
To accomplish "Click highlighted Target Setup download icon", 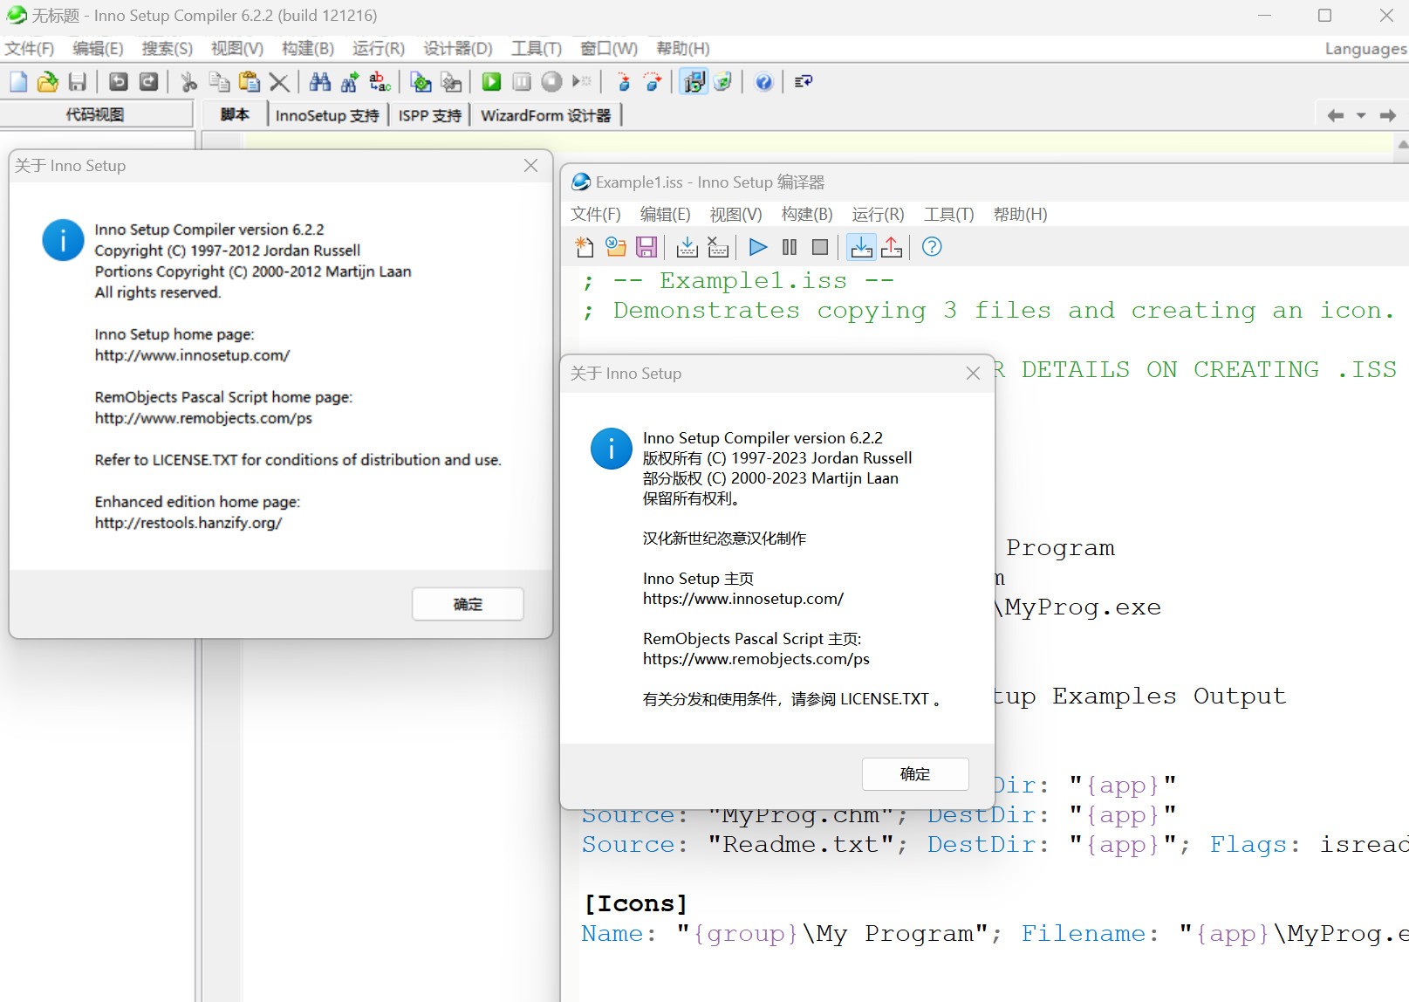I will 861,248.
